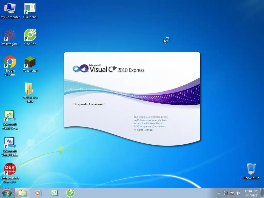The image size is (264, 198).
Task: Click the Visual C# 2010 Express splash logo
Action: click(109, 69)
